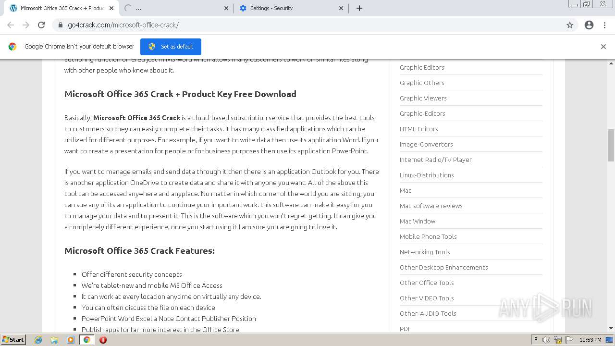The image size is (615, 346).
Task: Reload the current page
Action: pyautogui.click(x=41, y=25)
